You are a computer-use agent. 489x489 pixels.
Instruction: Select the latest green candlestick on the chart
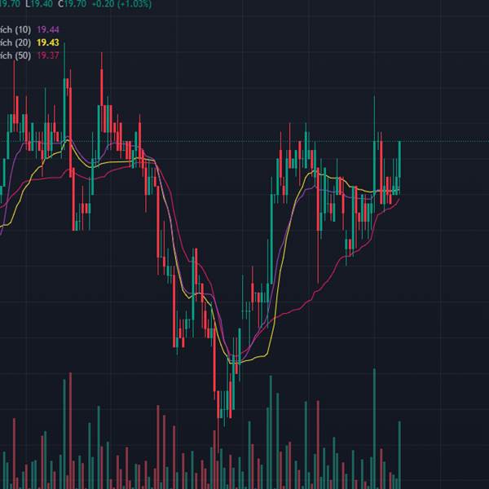399,168
